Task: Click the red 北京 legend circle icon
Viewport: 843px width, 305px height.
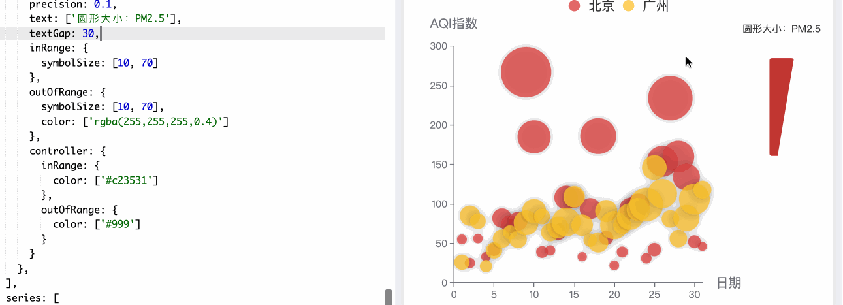Action: [x=575, y=7]
